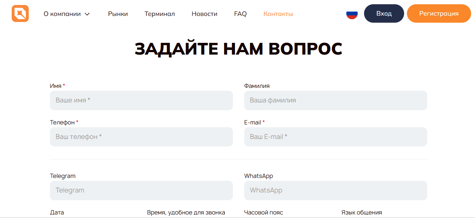
Task: Click into the Ваш телефон field
Action: [x=141, y=137]
